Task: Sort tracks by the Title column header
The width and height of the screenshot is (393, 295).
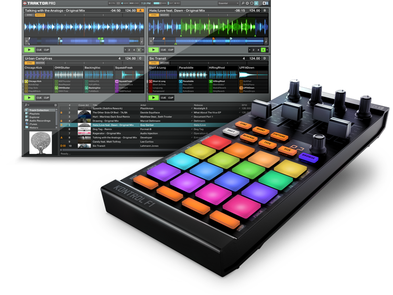Action: click(95, 105)
